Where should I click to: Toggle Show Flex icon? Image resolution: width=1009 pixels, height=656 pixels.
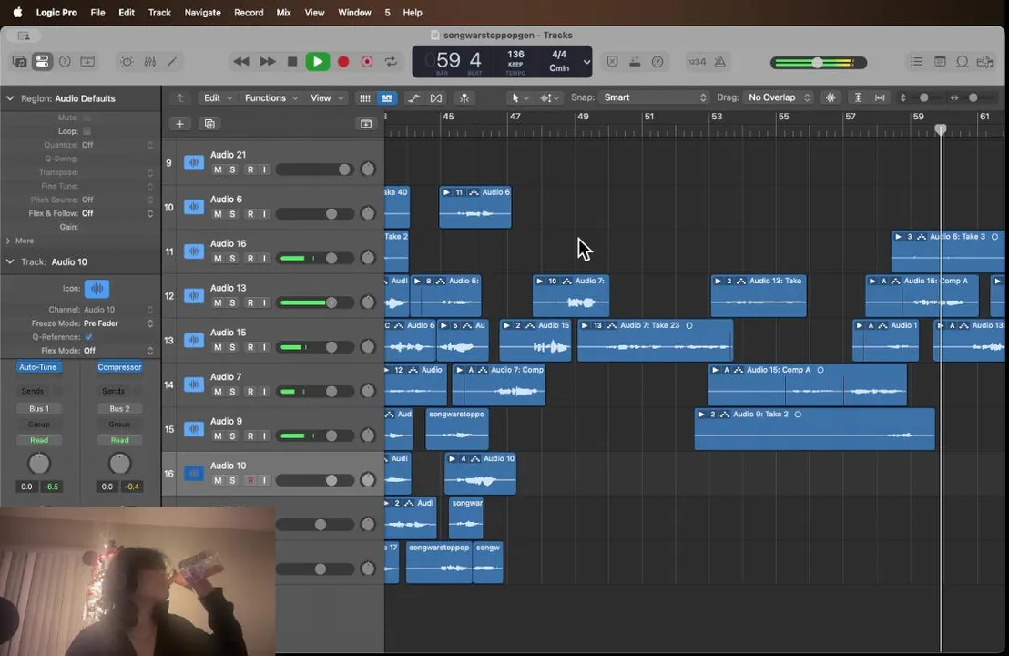click(x=435, y=97)
